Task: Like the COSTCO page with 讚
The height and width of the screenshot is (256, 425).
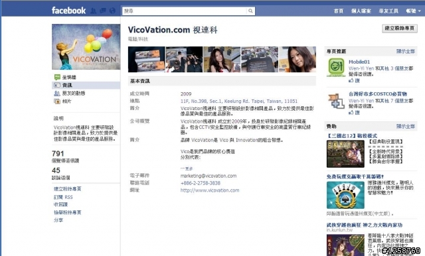Action: pos(354,112)
